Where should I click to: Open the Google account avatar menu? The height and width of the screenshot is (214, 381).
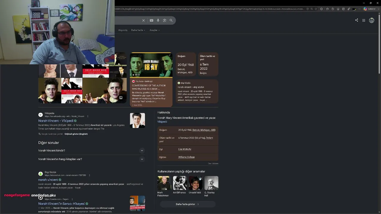click(371, 20)
